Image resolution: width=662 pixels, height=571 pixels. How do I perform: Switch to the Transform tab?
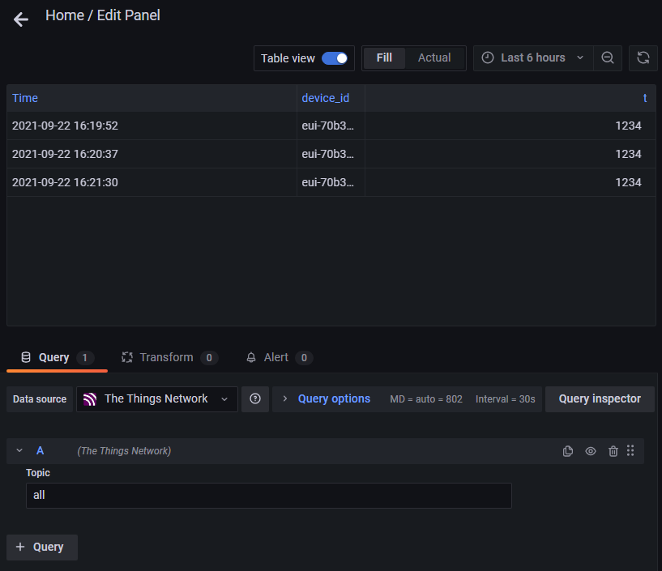[x=169, y=357]
